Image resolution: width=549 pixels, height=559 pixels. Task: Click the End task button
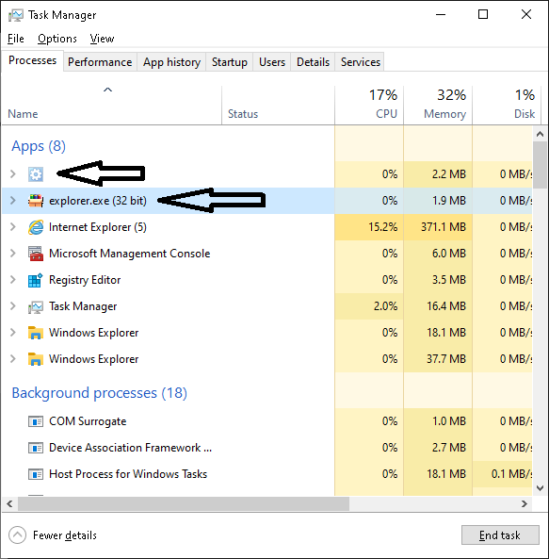(x=500, y=535)
